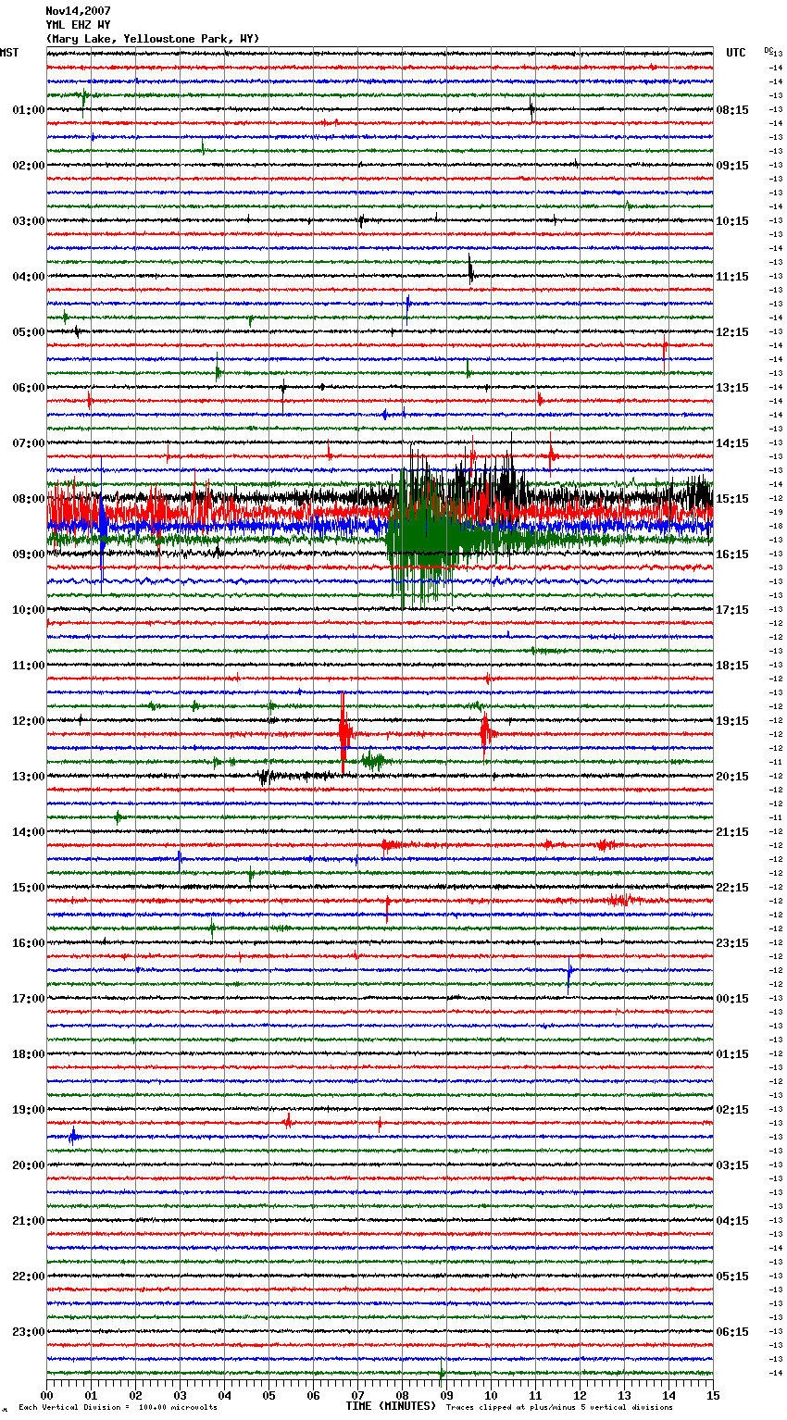This screenshot has width=787, height=1420.
Task: Select minute tick label 00 on bottom axis
Action: point(46,1395)
